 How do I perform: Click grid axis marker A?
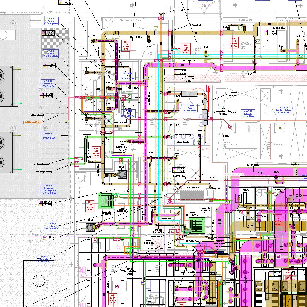pyautogui.click(x=13, y=23)
